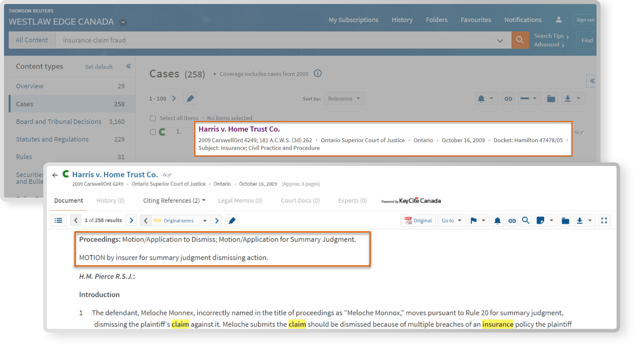
Task: Jump to previous original search term
Action: coord(146,220)
